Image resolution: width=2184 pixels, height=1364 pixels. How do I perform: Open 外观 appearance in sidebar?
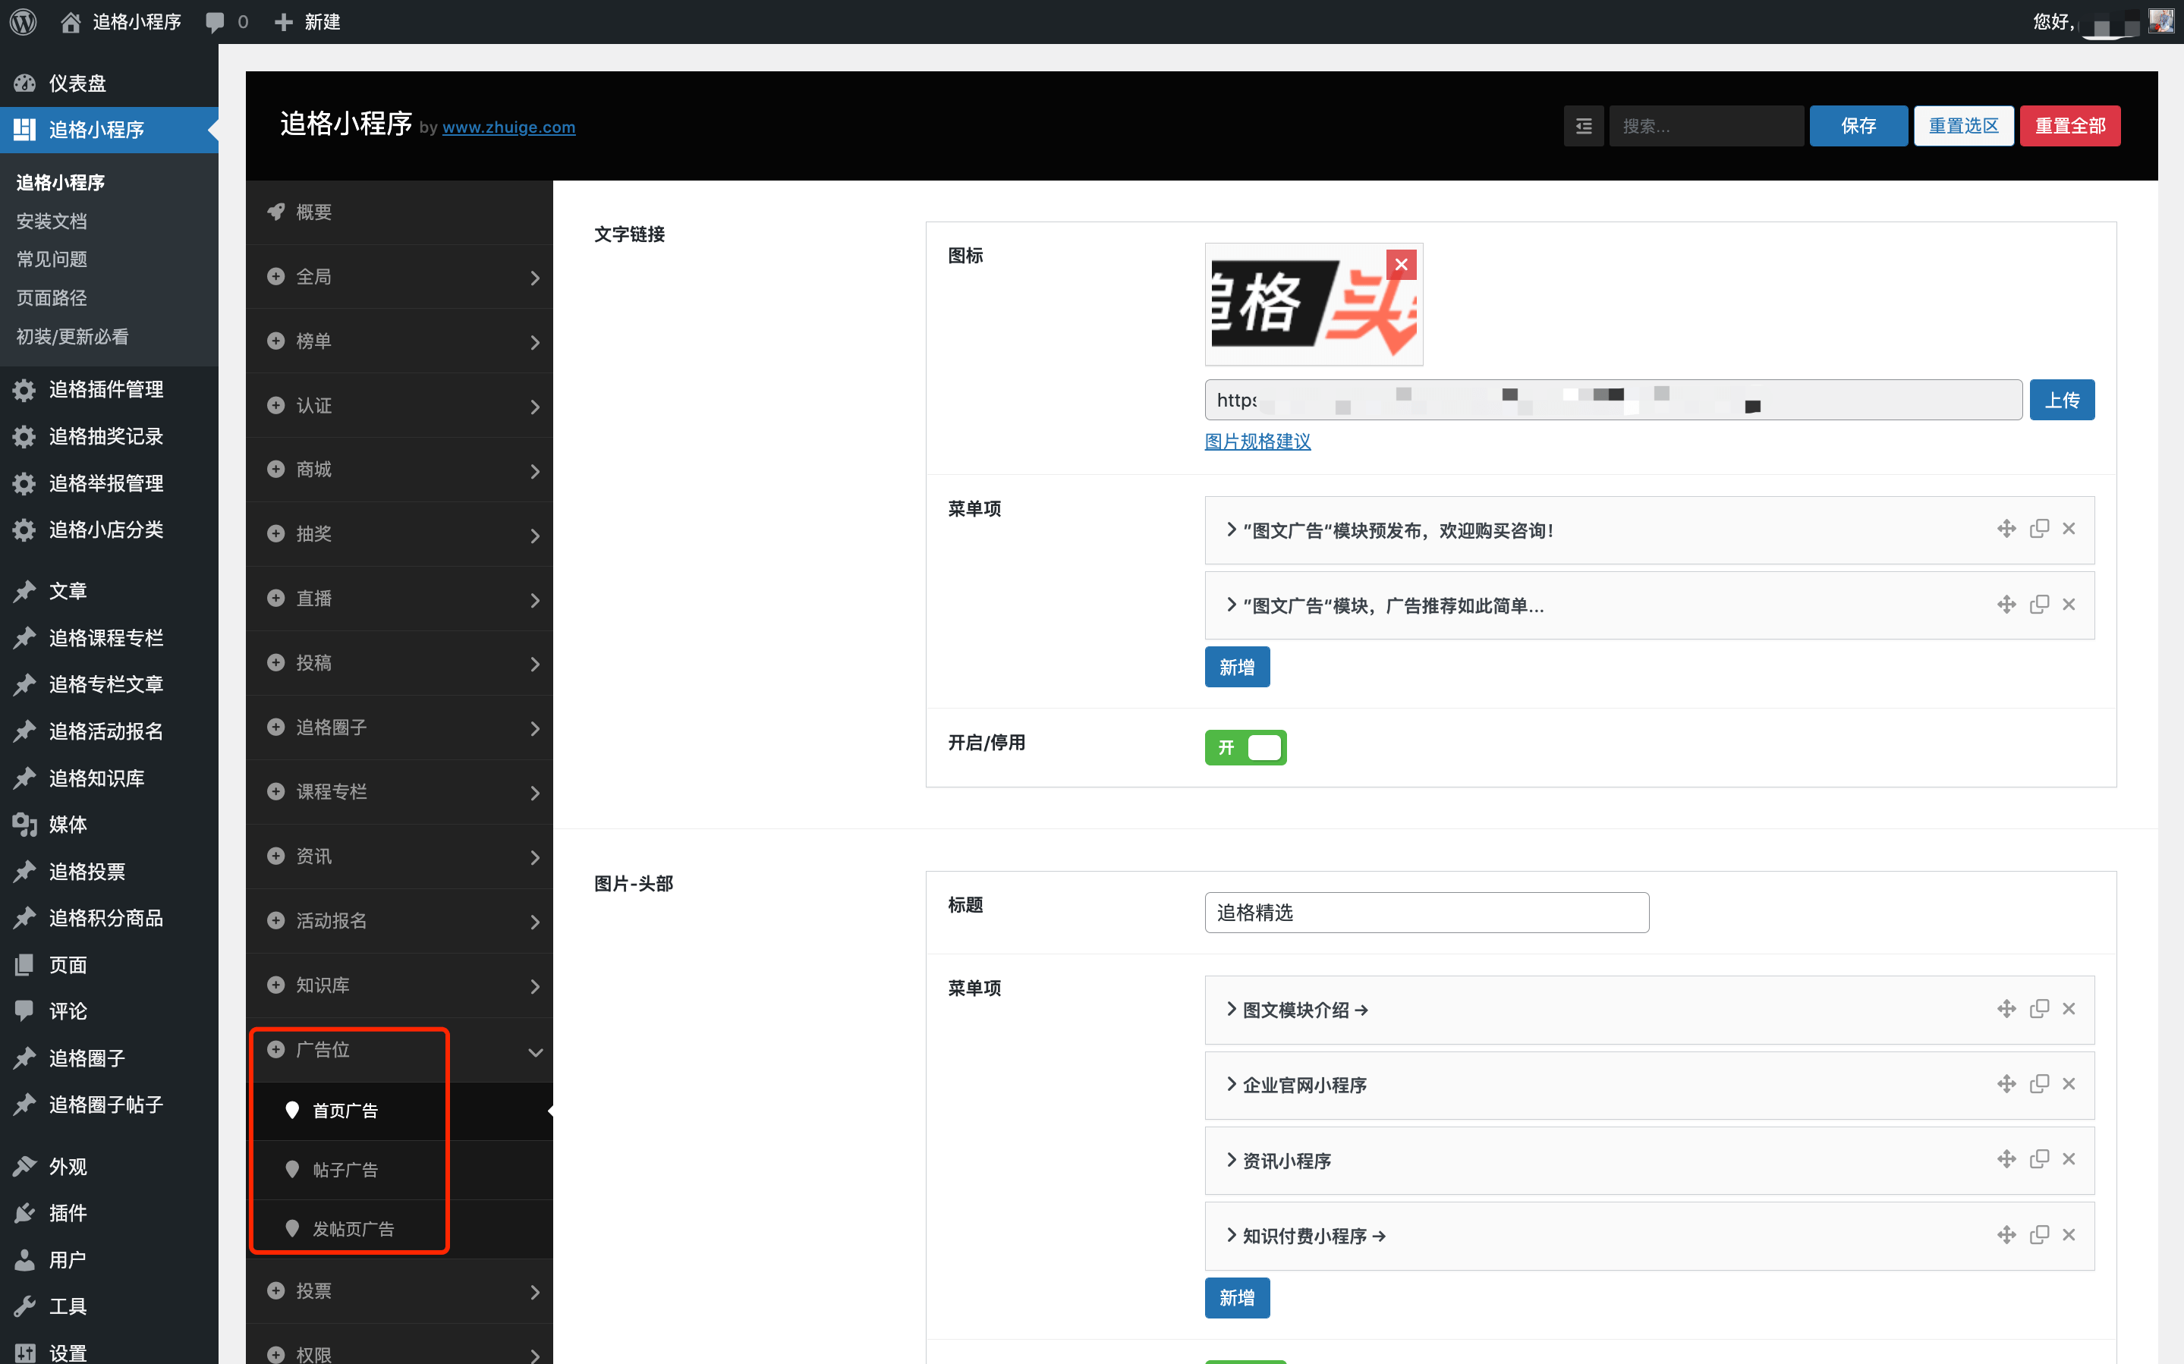click(109, 1167)
